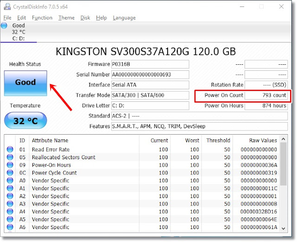
Task: Click the Power On Hours value 874 hours
Action: [266, 105]
